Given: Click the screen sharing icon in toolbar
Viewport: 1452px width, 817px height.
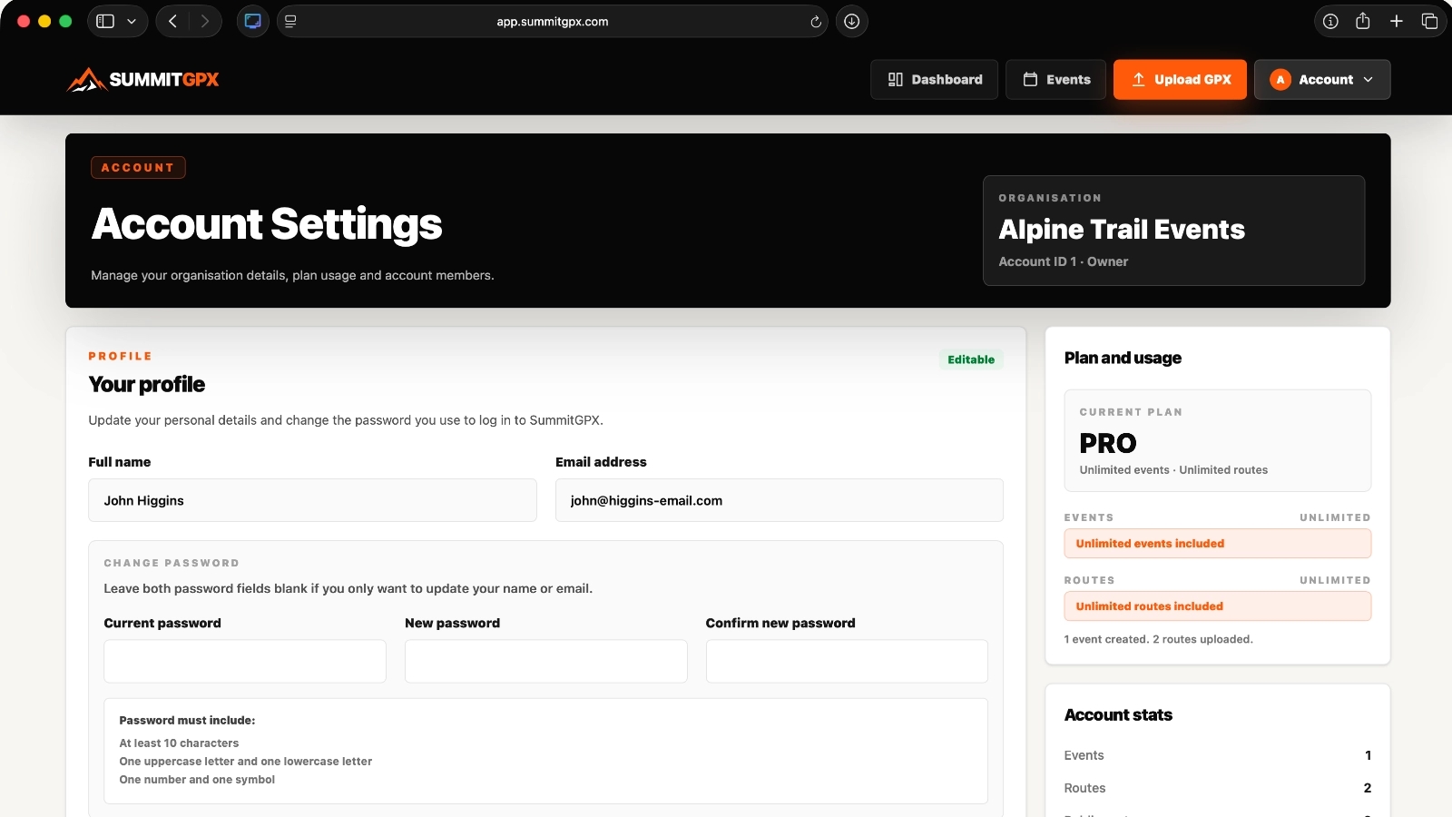Looking at the screenshot, I should (x=253, y=21).
